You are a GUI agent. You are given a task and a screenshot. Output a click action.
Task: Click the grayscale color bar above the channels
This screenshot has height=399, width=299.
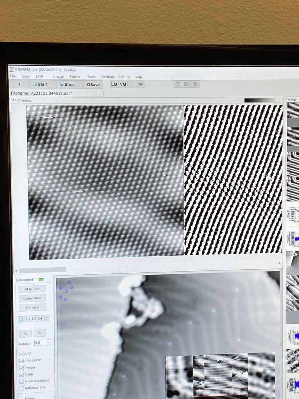pos(262,100)
